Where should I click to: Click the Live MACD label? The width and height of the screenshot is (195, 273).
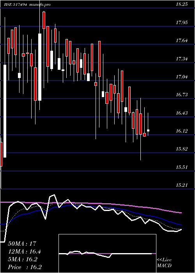tap(164, 263)
